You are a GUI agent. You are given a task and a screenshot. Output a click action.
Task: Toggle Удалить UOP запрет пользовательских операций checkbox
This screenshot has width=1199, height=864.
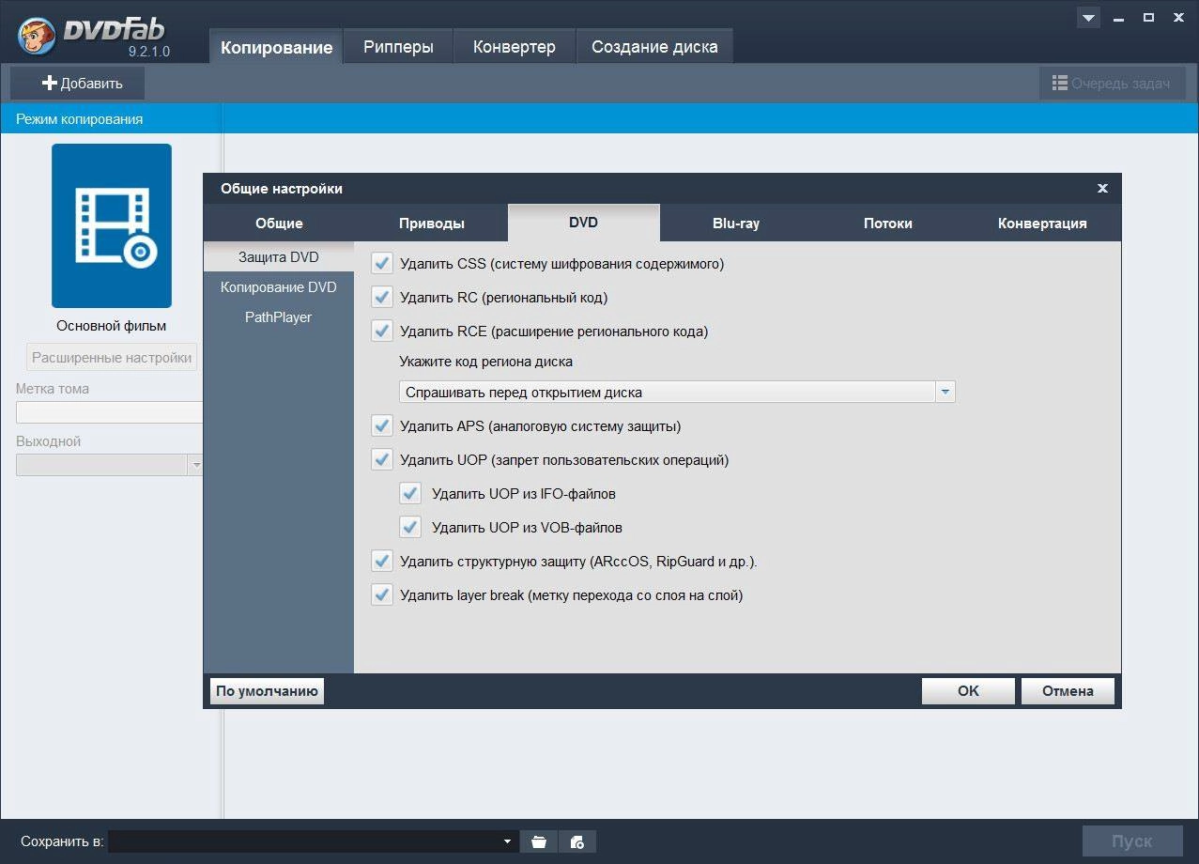tap(382, 460)
